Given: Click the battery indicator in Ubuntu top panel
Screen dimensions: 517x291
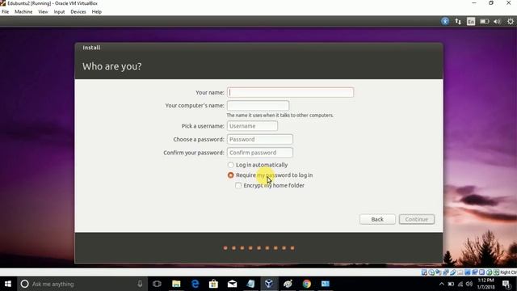Looking at the screenshot, I should 484,22.
